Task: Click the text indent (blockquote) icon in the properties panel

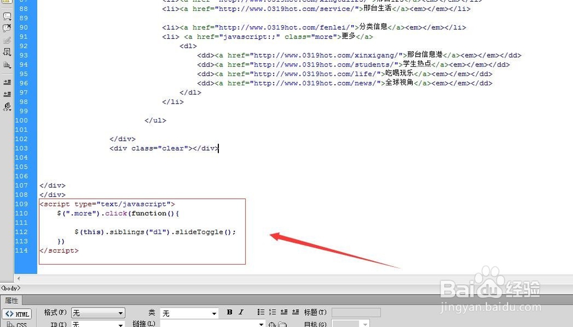Action: pyautogui.click(x=295, y=312)
